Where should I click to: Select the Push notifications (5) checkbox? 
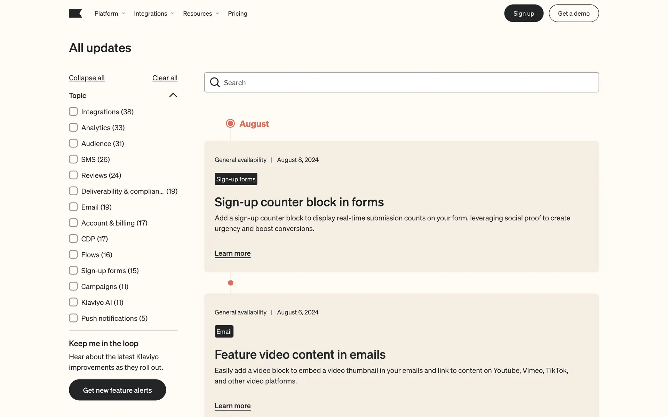pyautogui.click(x=73, y=318)
